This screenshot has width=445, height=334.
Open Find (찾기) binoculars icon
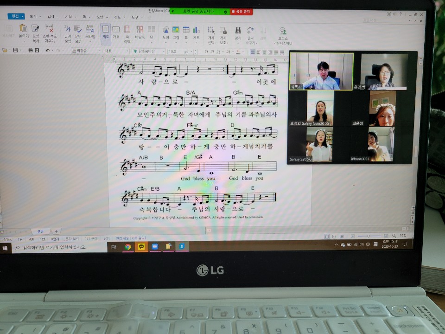click(238, 30)
